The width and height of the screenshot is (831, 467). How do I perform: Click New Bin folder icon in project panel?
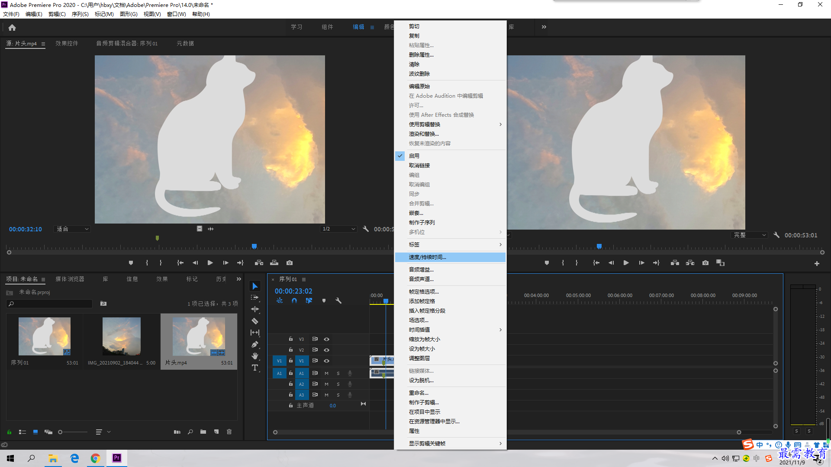(x=203, y=432)
